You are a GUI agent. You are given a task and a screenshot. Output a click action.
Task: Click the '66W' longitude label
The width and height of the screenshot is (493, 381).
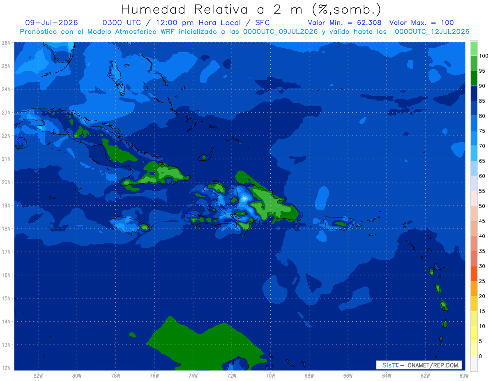(348, 375)
